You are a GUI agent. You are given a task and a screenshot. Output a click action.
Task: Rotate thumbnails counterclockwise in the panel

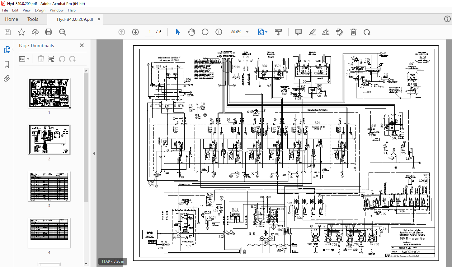pyautogui.click(x=62, y=59)
